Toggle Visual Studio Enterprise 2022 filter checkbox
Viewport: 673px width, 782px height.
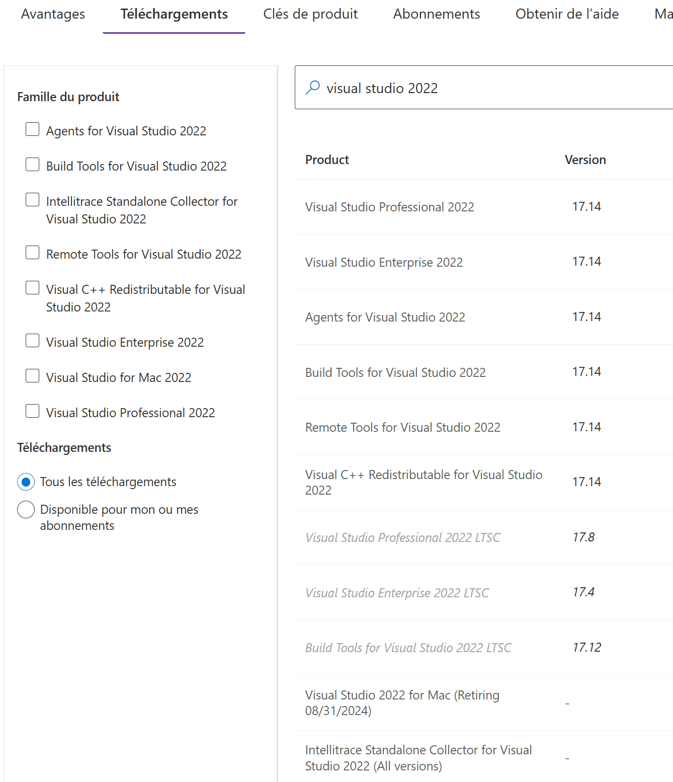(33, 341)
